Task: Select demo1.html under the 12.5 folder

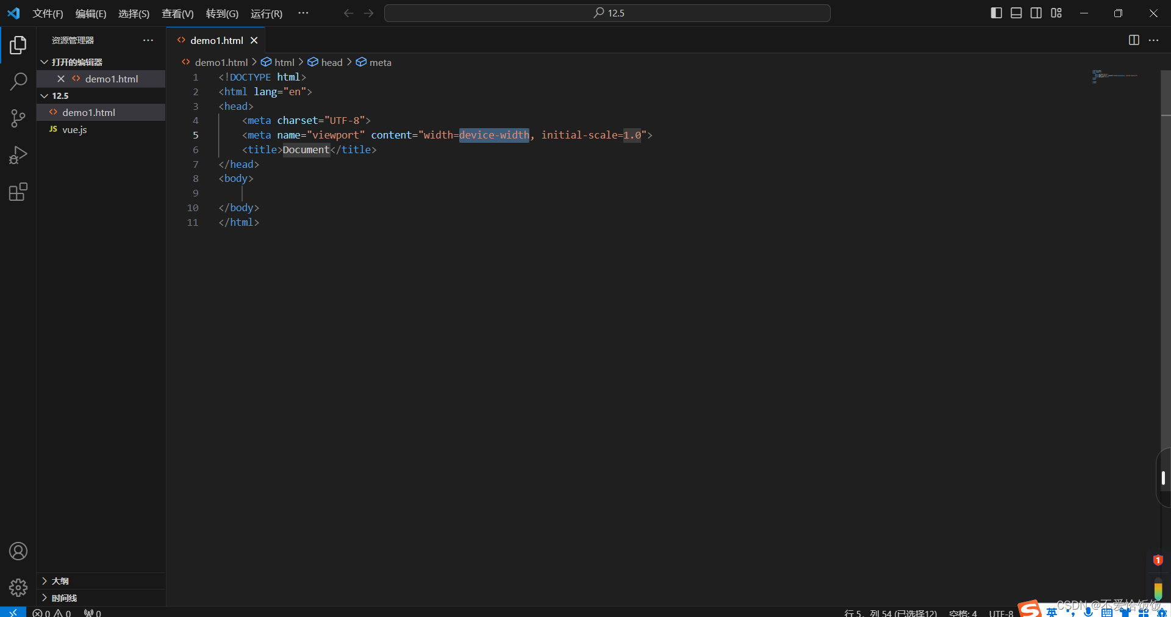Action: click(x=101, y=112)
